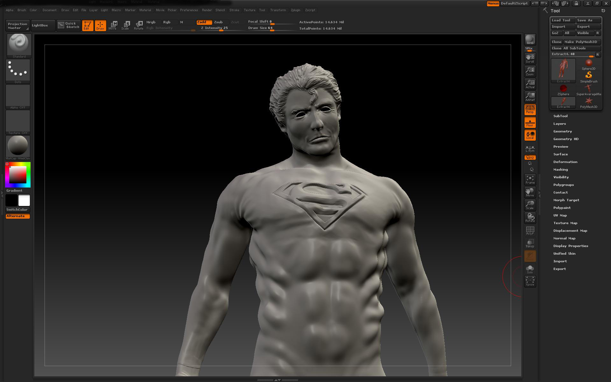Click the Draw Size slider
This screenshot has width=611, height=382.
coord(272,28)
